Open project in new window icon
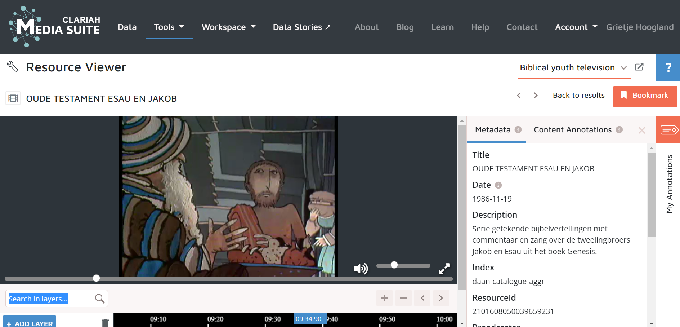The width and height of the screenshot is (680, 327). (639, 67)
